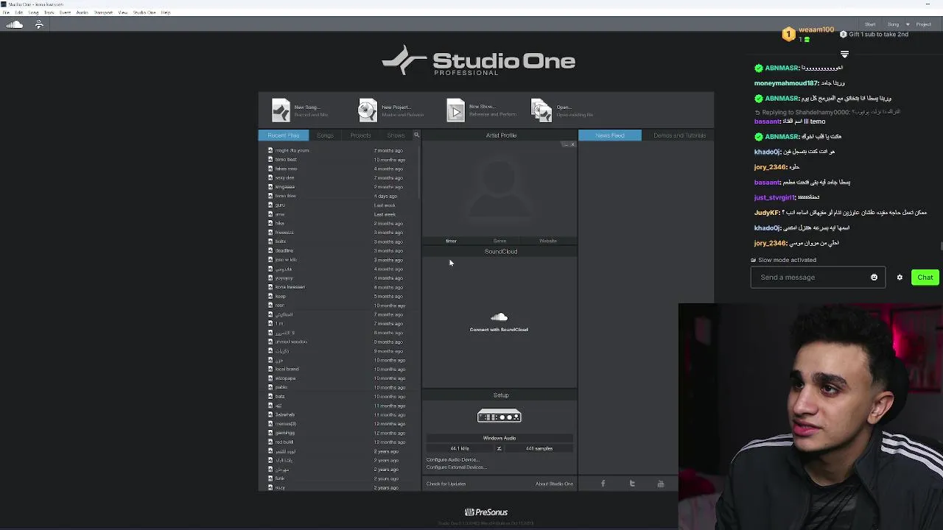Open the YouTube icon link
The image size is (943, 530).
pos(661,484)
